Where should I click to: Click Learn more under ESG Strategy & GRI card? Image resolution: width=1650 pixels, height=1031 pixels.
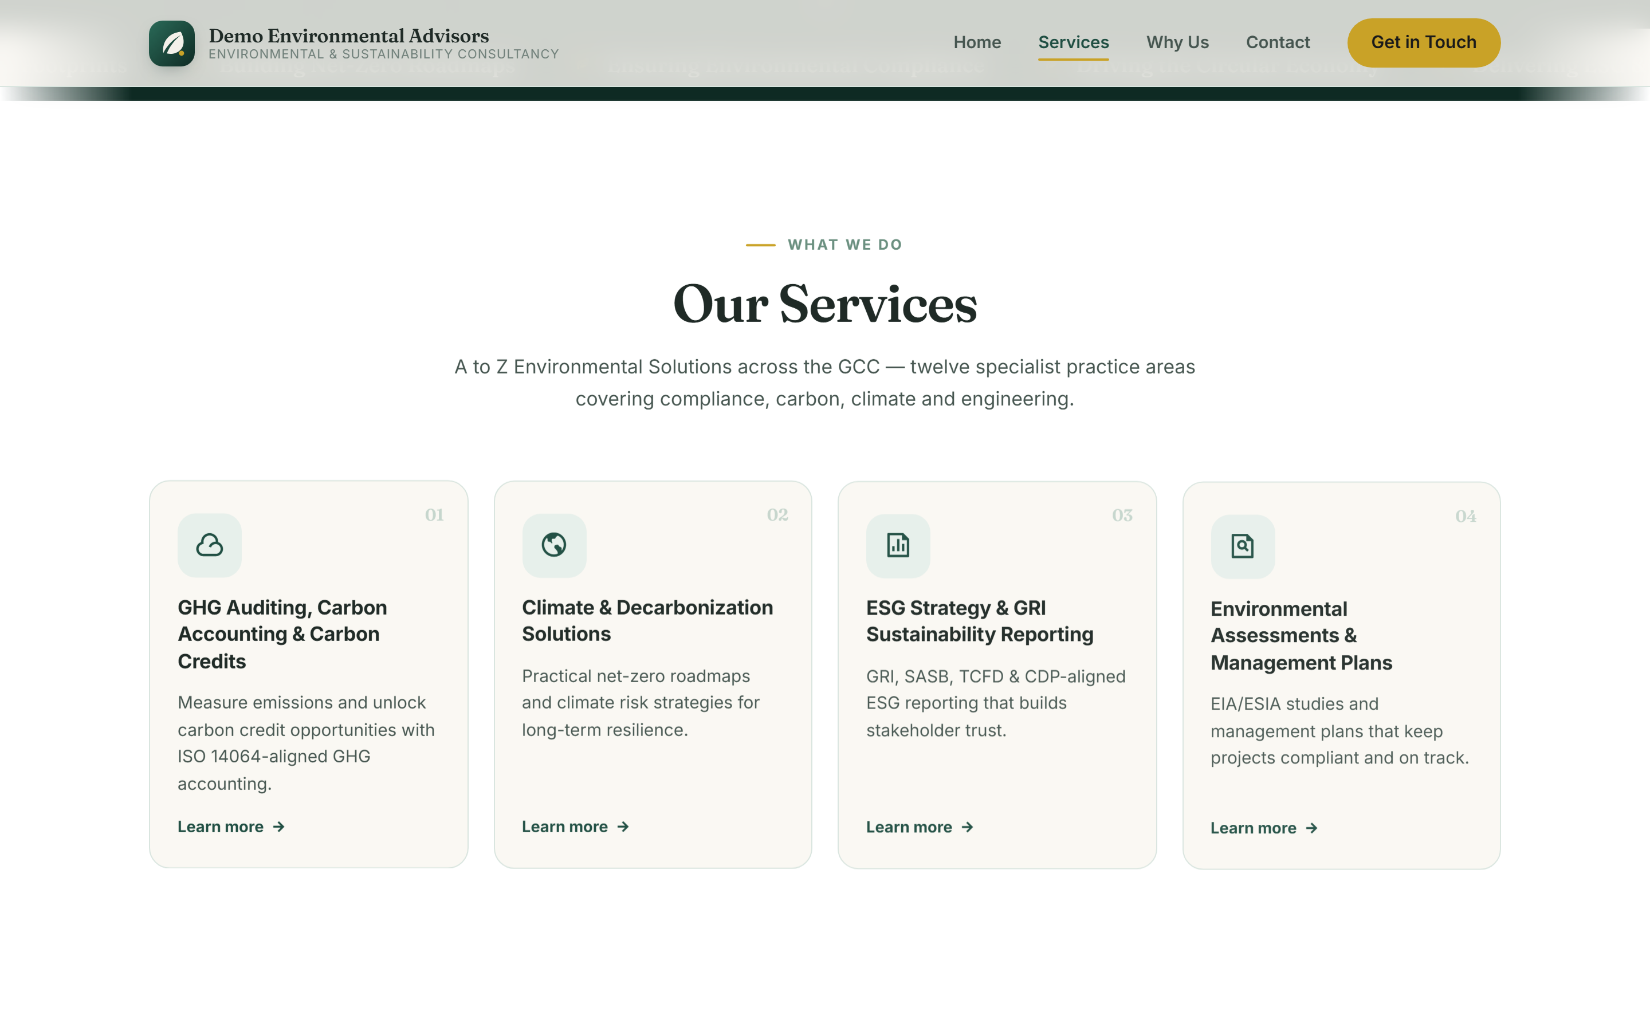(920, 827)
